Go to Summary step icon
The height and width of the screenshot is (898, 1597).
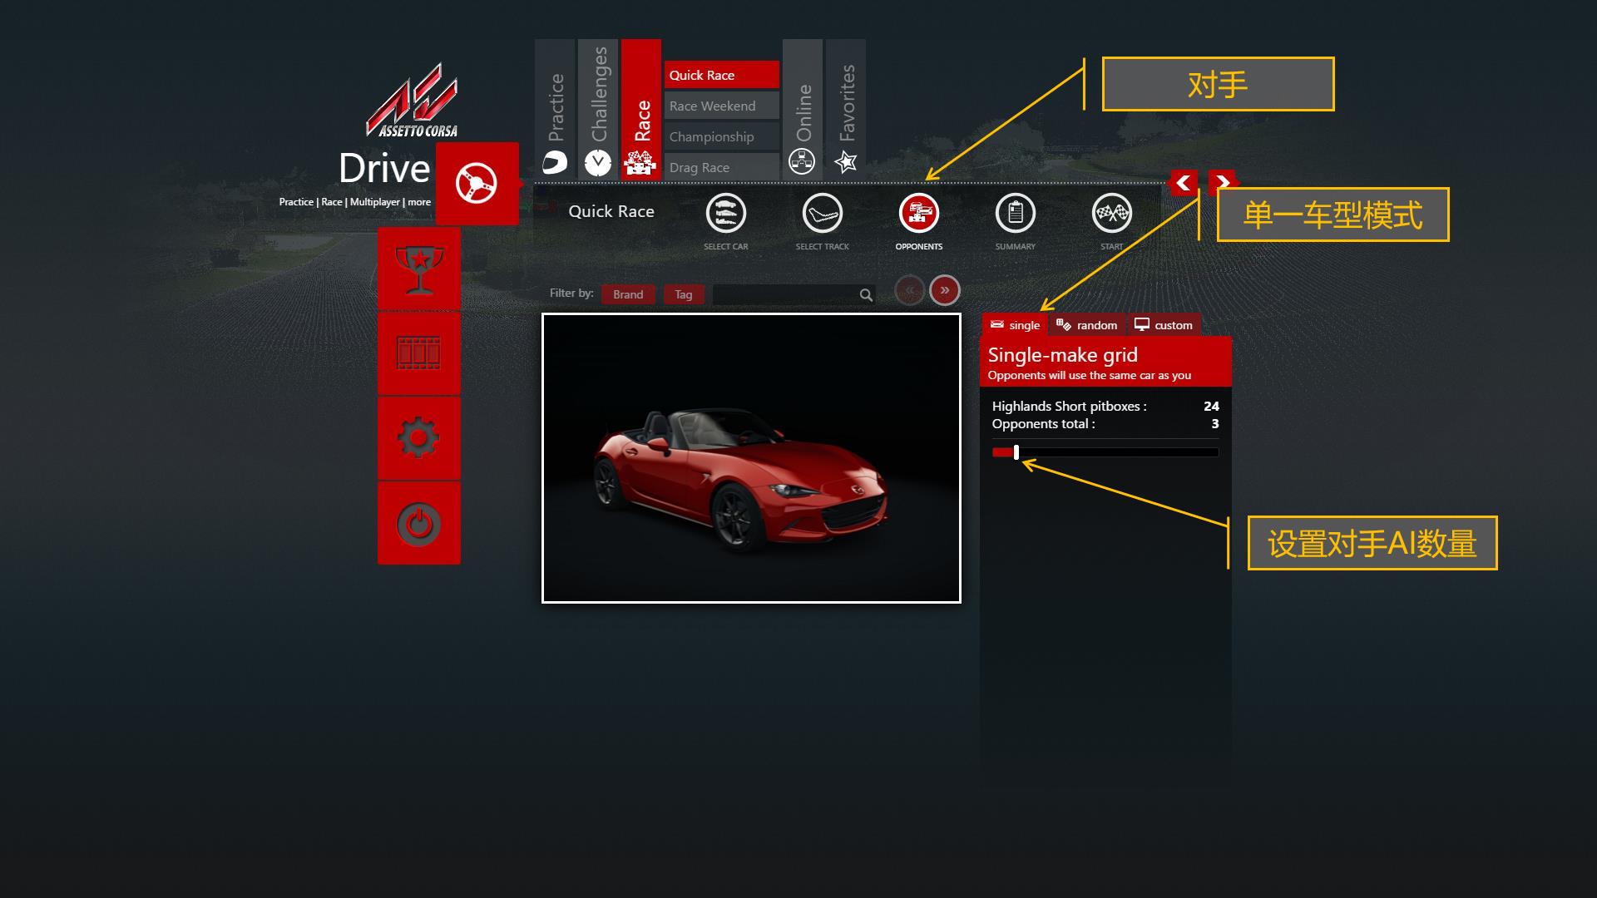pos(1016,214)
